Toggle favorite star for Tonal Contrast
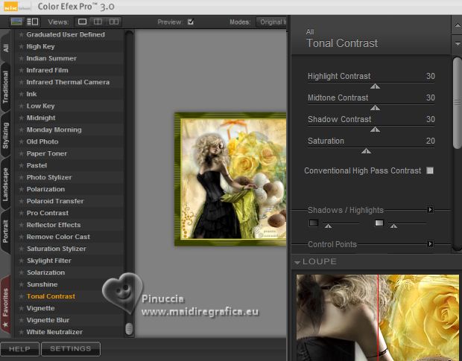The height and width of the screenshot is (361, 462). 21,296
